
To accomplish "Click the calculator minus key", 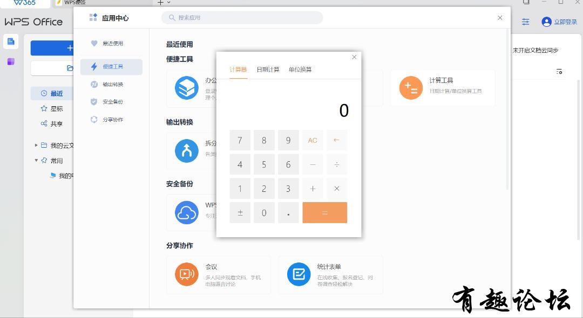I will coord(313,164).
